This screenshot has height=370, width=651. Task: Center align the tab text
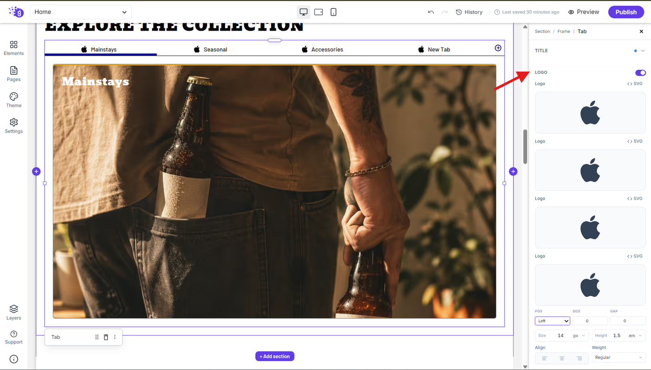[x=562, y=358]
